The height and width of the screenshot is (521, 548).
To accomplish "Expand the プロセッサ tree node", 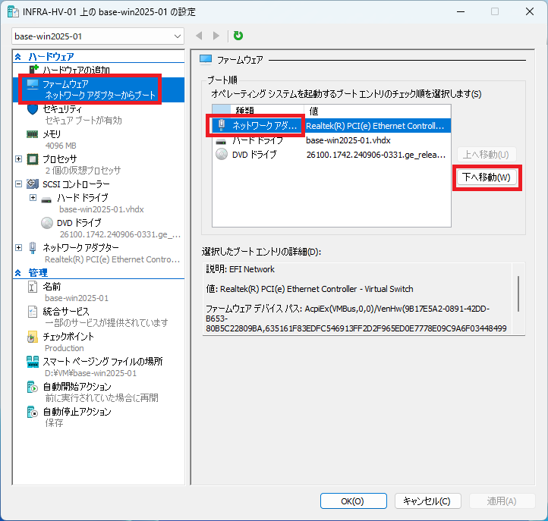I will click(x=18, y=159).
